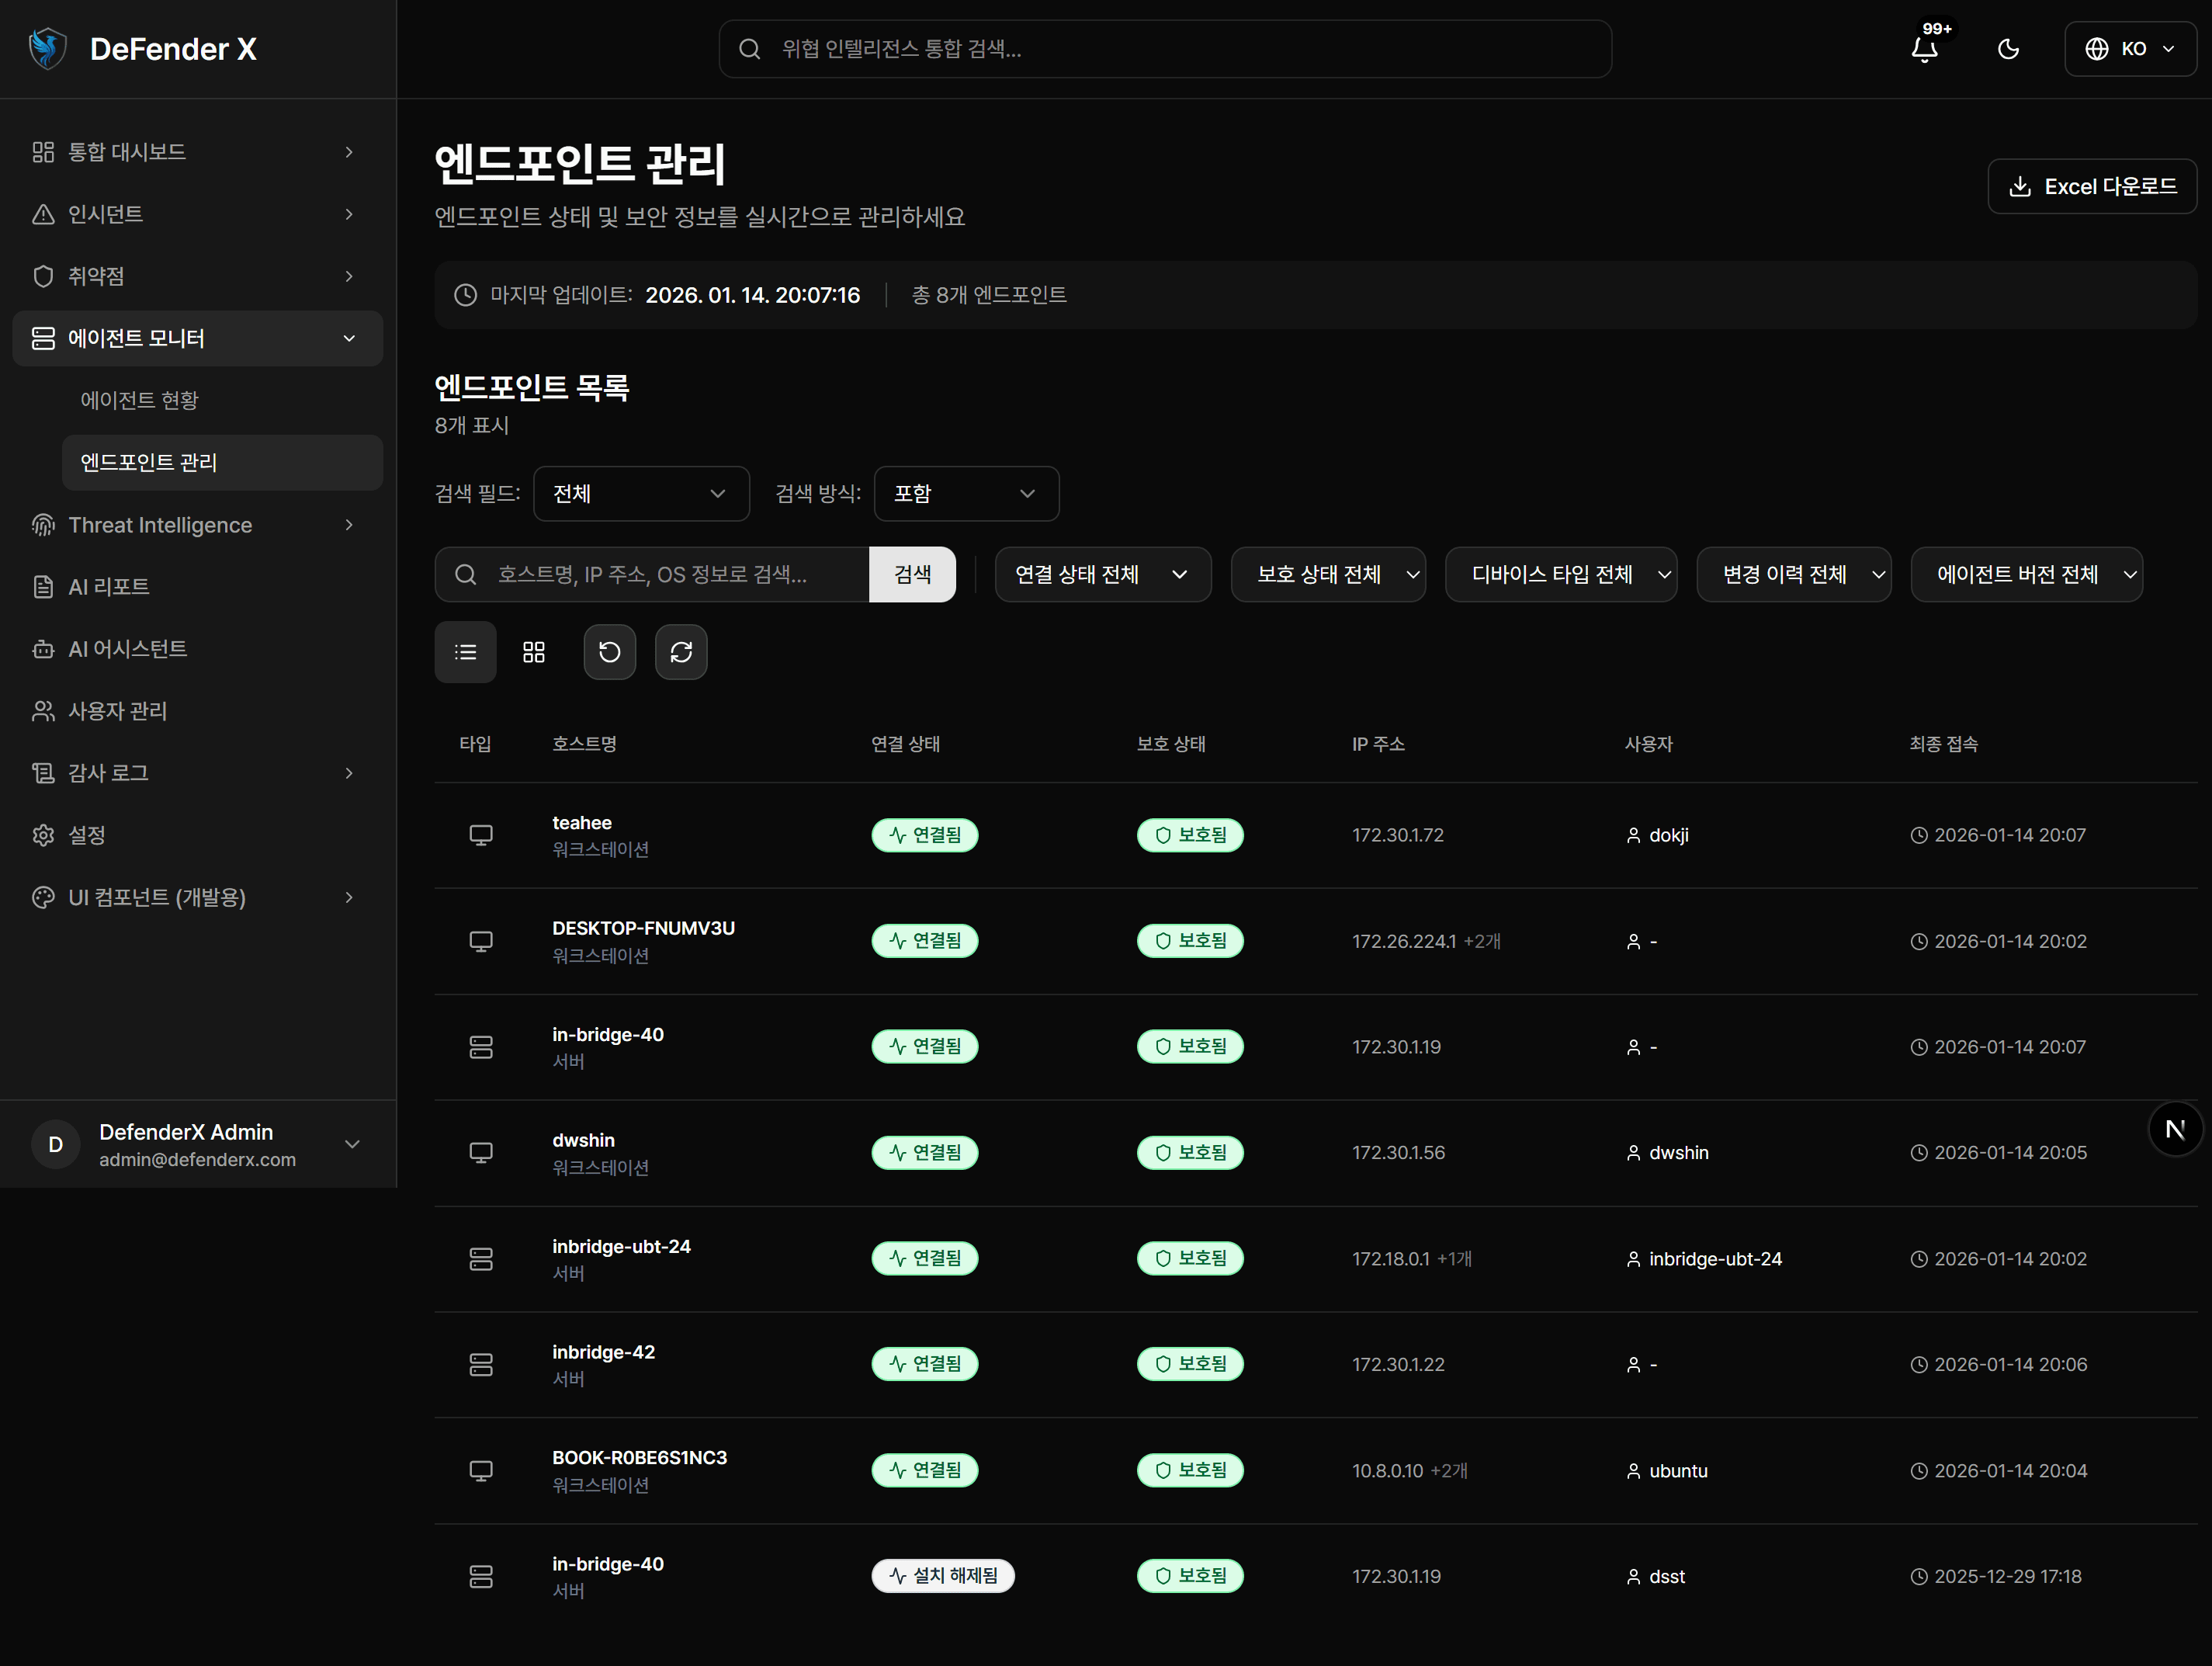Open AI 어시스턴트 in sidebar
The height and width of the screenshot is (1666, 2212).
click(127, 649)
